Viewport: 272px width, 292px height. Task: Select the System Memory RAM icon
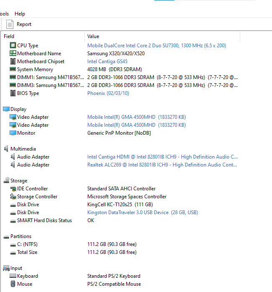(x=13, y=69)
